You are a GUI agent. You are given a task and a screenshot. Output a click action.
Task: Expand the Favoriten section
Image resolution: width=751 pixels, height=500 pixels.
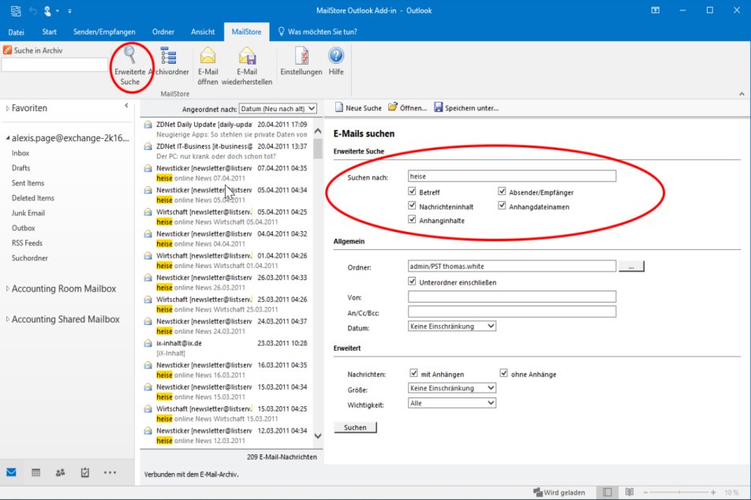click(x=8, y=108)
